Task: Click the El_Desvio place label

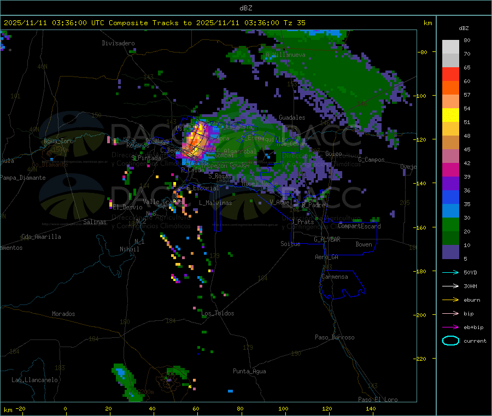Action: tap(128, 207)
